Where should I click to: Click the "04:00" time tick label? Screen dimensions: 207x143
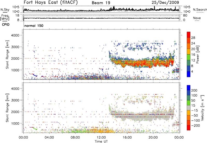click(x=49, y=138)
